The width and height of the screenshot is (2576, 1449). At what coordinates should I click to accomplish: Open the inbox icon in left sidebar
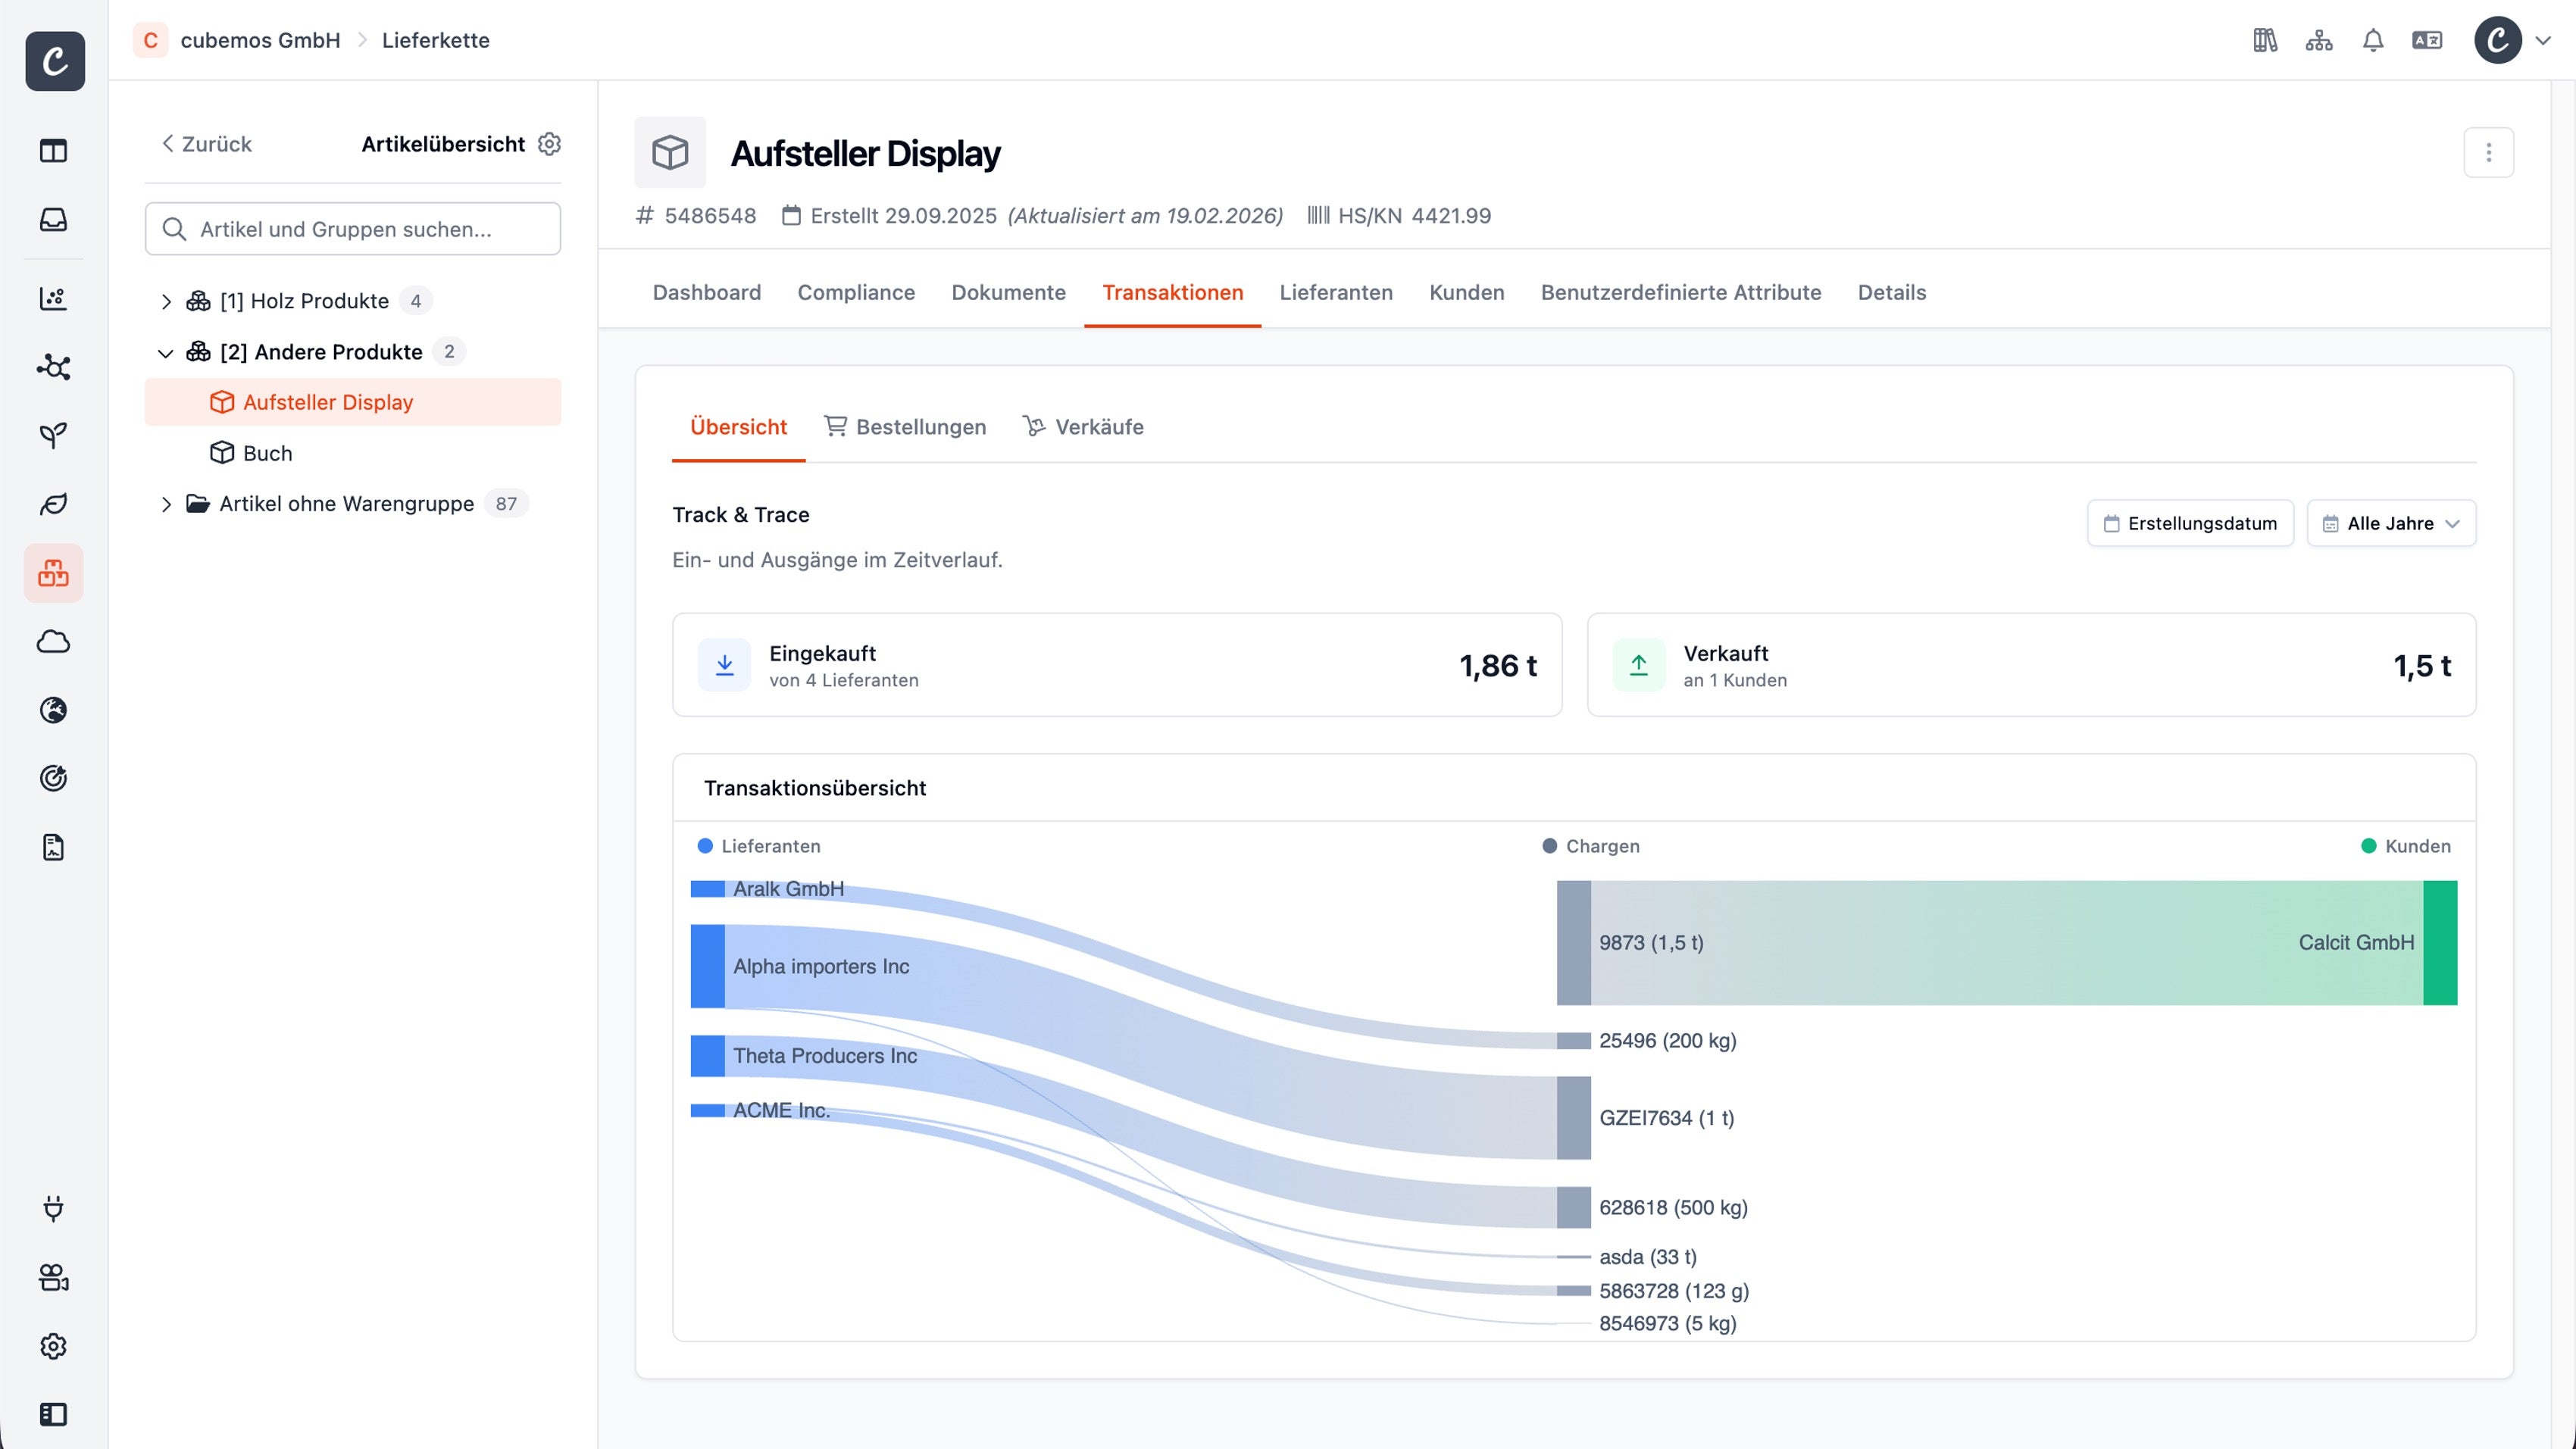53,219
